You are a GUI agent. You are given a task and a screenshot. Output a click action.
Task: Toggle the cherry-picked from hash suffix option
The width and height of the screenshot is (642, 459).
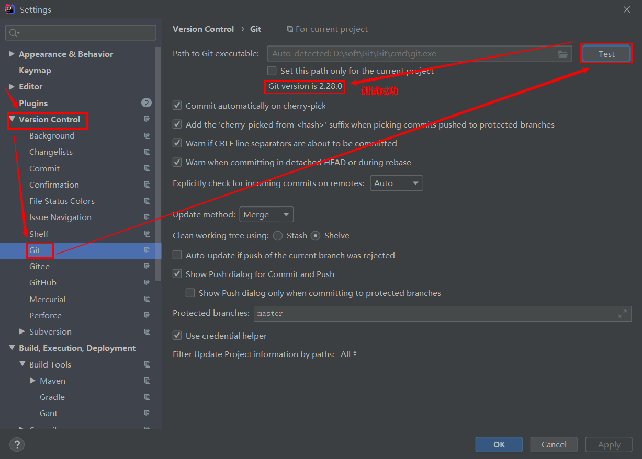pyautogui.click(x=177, y=124)
